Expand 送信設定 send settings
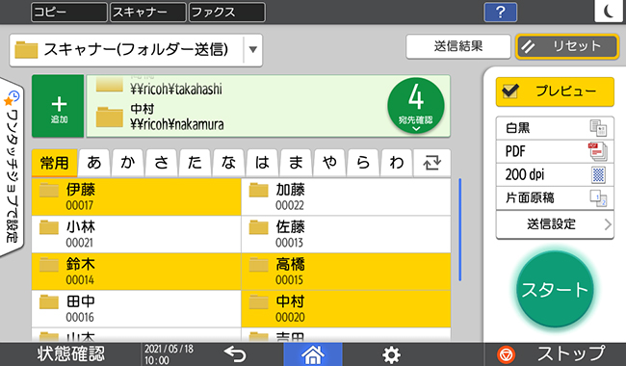 (x=555, y=224)
